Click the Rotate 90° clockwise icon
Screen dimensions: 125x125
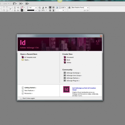[4, 7]
